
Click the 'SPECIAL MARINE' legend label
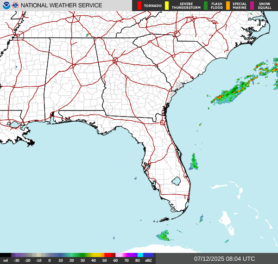coord(240,6)
